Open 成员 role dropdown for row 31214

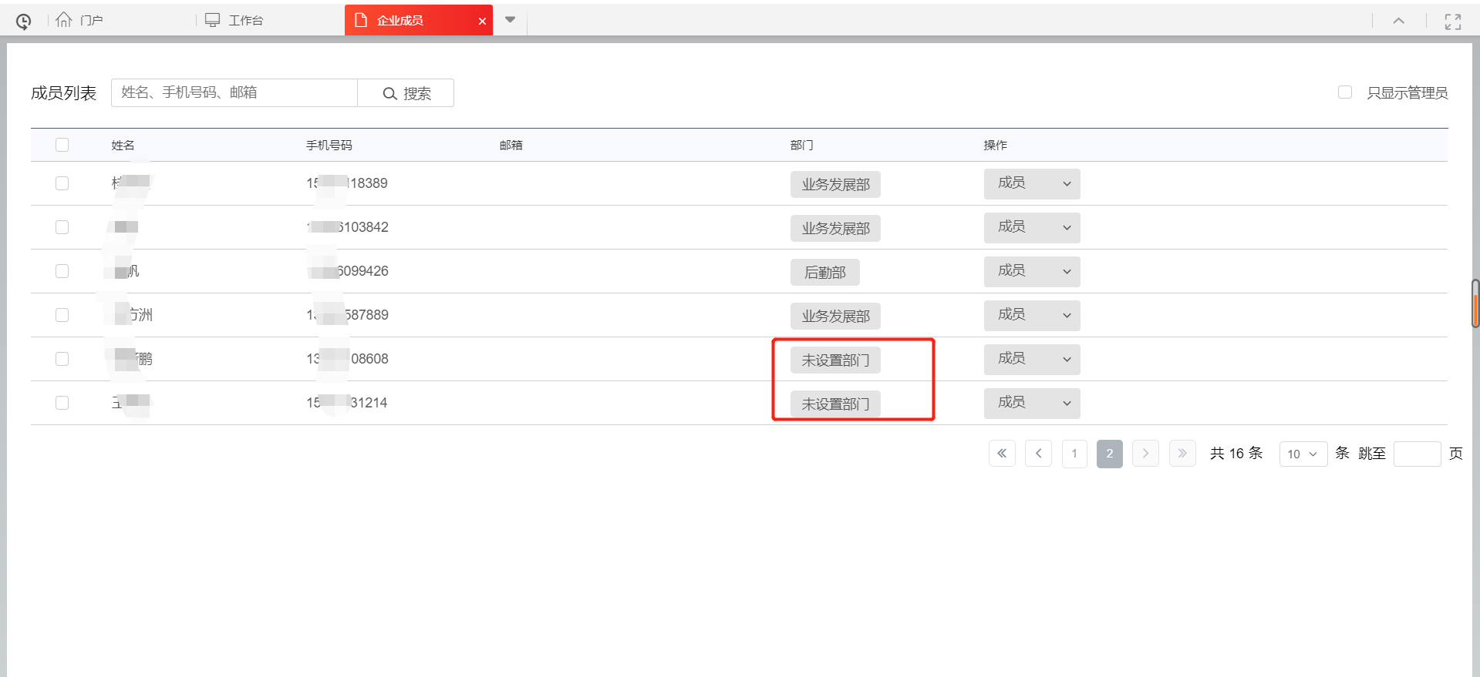point(1032,404)
